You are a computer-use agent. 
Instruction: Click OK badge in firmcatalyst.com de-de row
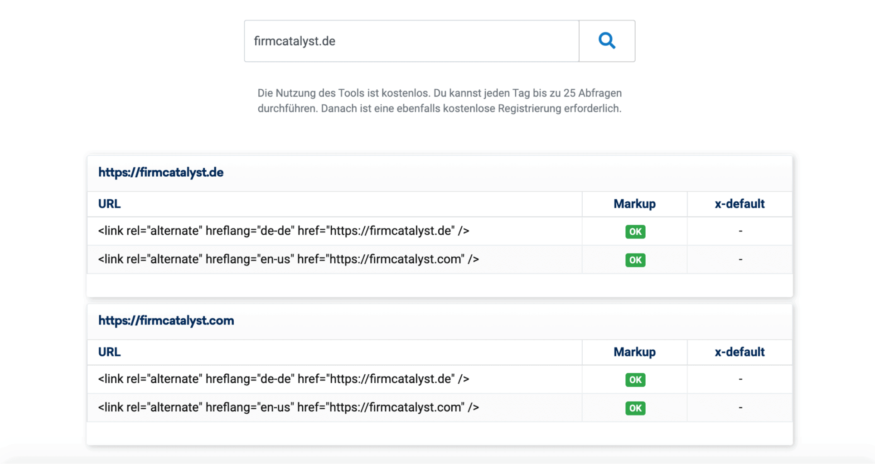[x=634, y=380]
